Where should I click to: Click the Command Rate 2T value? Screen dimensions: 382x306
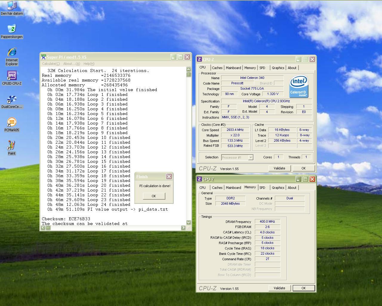click(267, 259)
